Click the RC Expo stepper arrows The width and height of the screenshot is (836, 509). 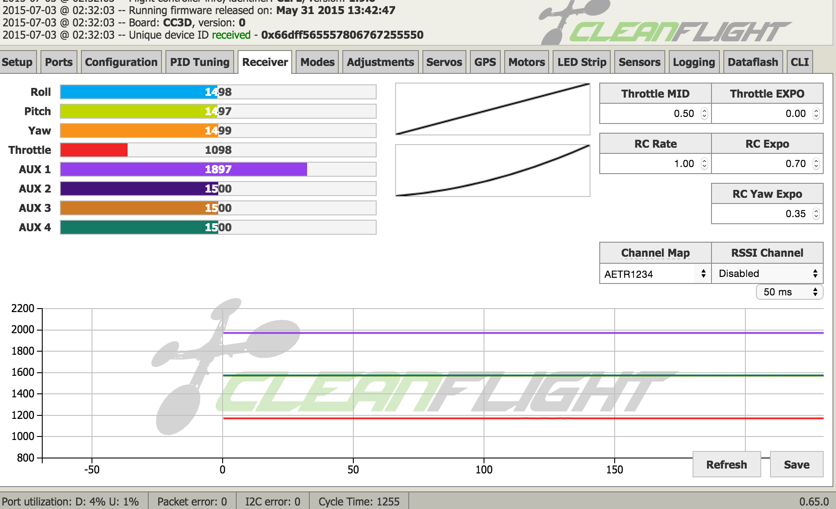point(816,164)
